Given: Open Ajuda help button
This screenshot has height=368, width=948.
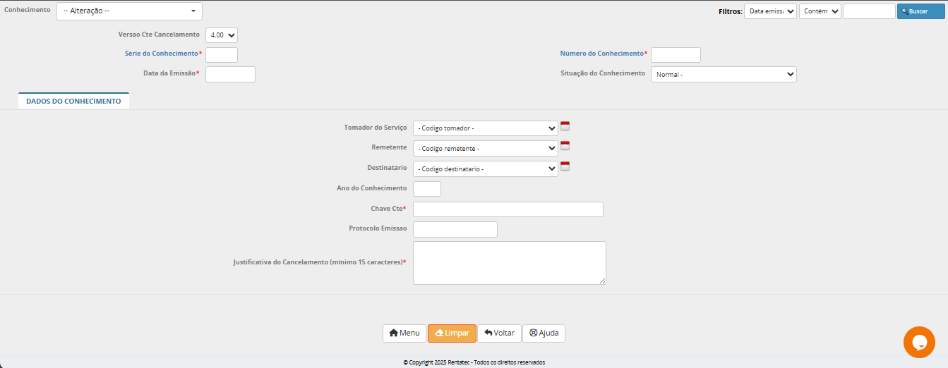Looking at the screenshot, I should click(544, 333).
